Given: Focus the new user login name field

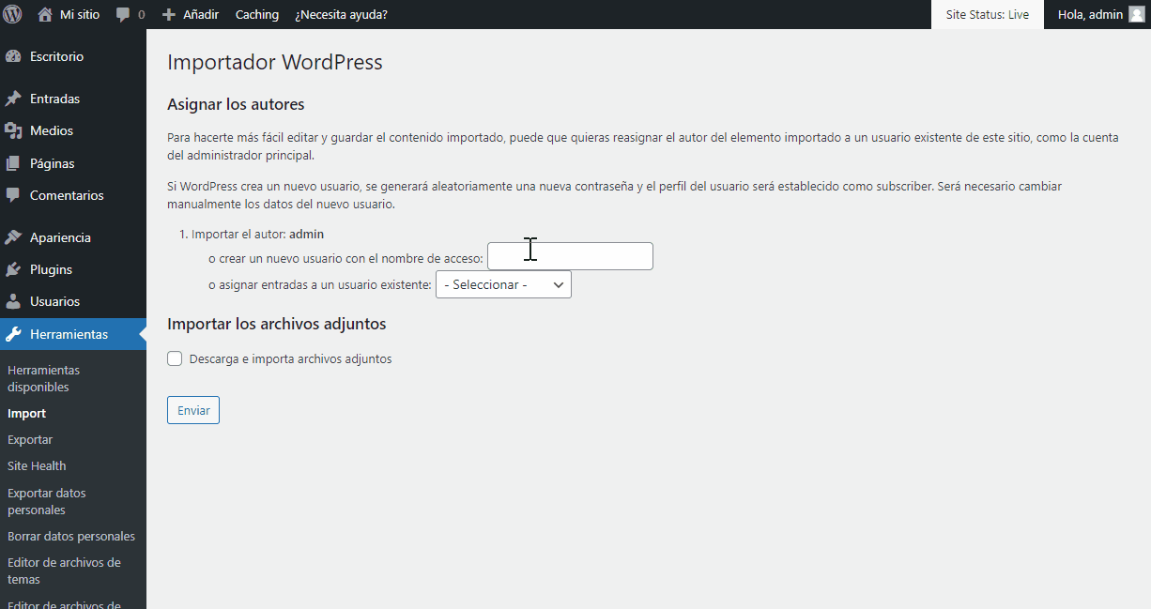Looking at the screenshot, I should 570,256.
